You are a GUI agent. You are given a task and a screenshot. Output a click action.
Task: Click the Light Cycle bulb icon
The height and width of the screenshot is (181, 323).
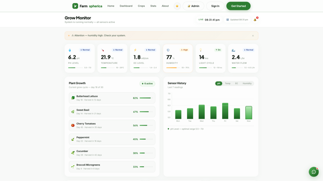point(201,50)
